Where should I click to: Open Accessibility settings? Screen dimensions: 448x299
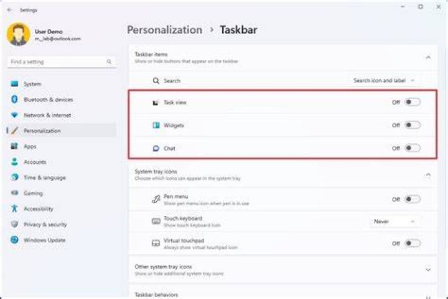click(62, 208)
